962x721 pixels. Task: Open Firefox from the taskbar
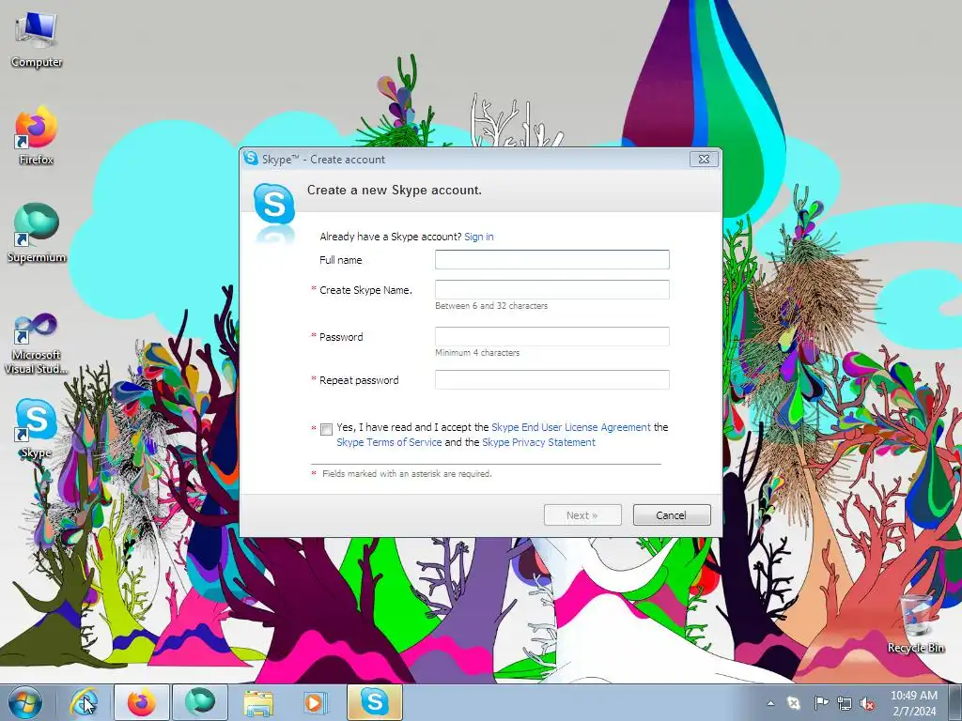[142, 702]
